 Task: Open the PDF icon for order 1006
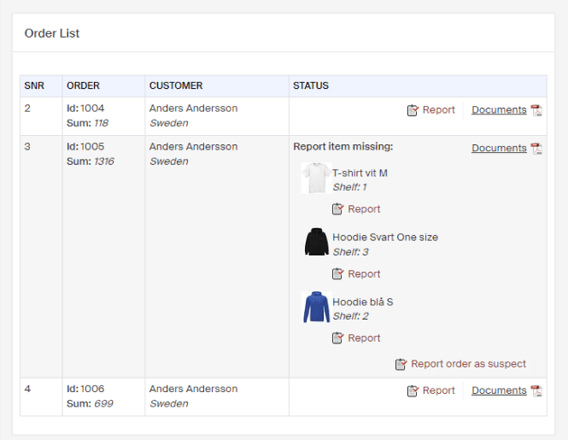coord(536,391)
